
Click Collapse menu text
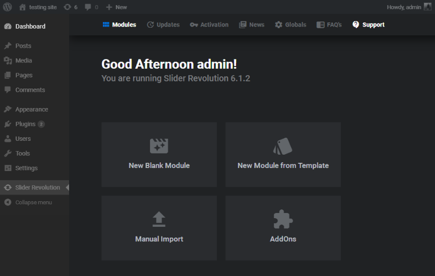[34, 202]
